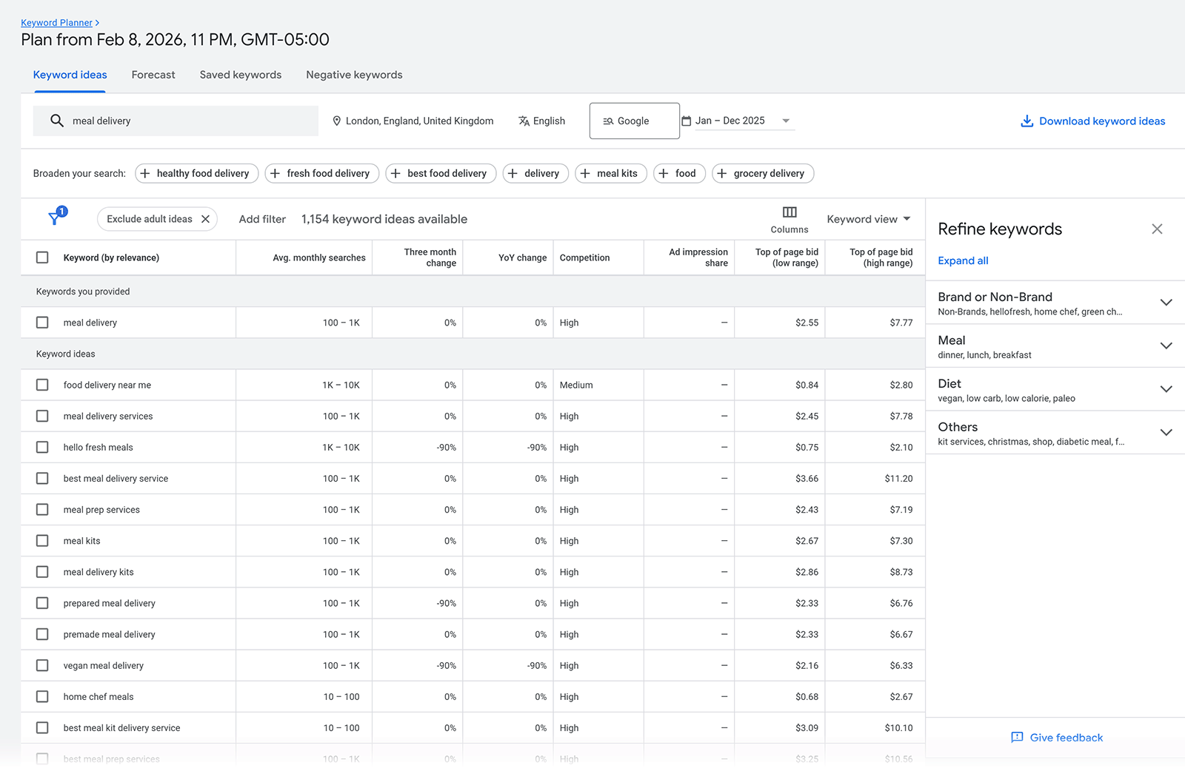The height and width of the screenshot is (771, 1185).
Task: Add the healthy food delivery search chip
Action: pyautogui.click(x=196, y=173)
